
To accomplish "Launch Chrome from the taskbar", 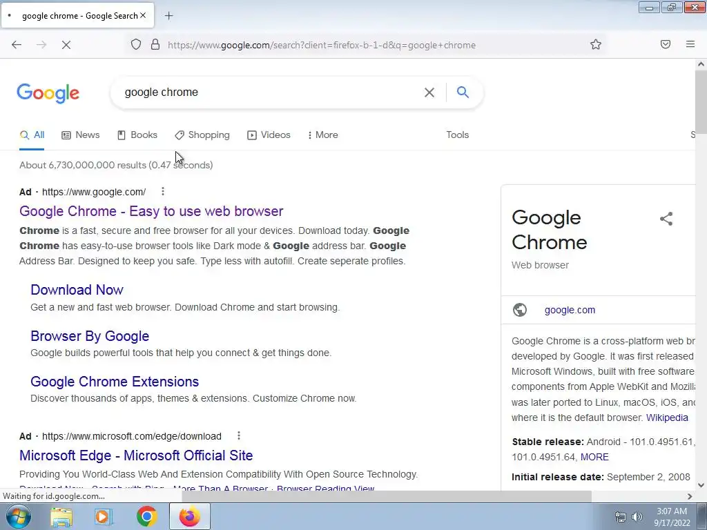I will [x=146, y=516].
